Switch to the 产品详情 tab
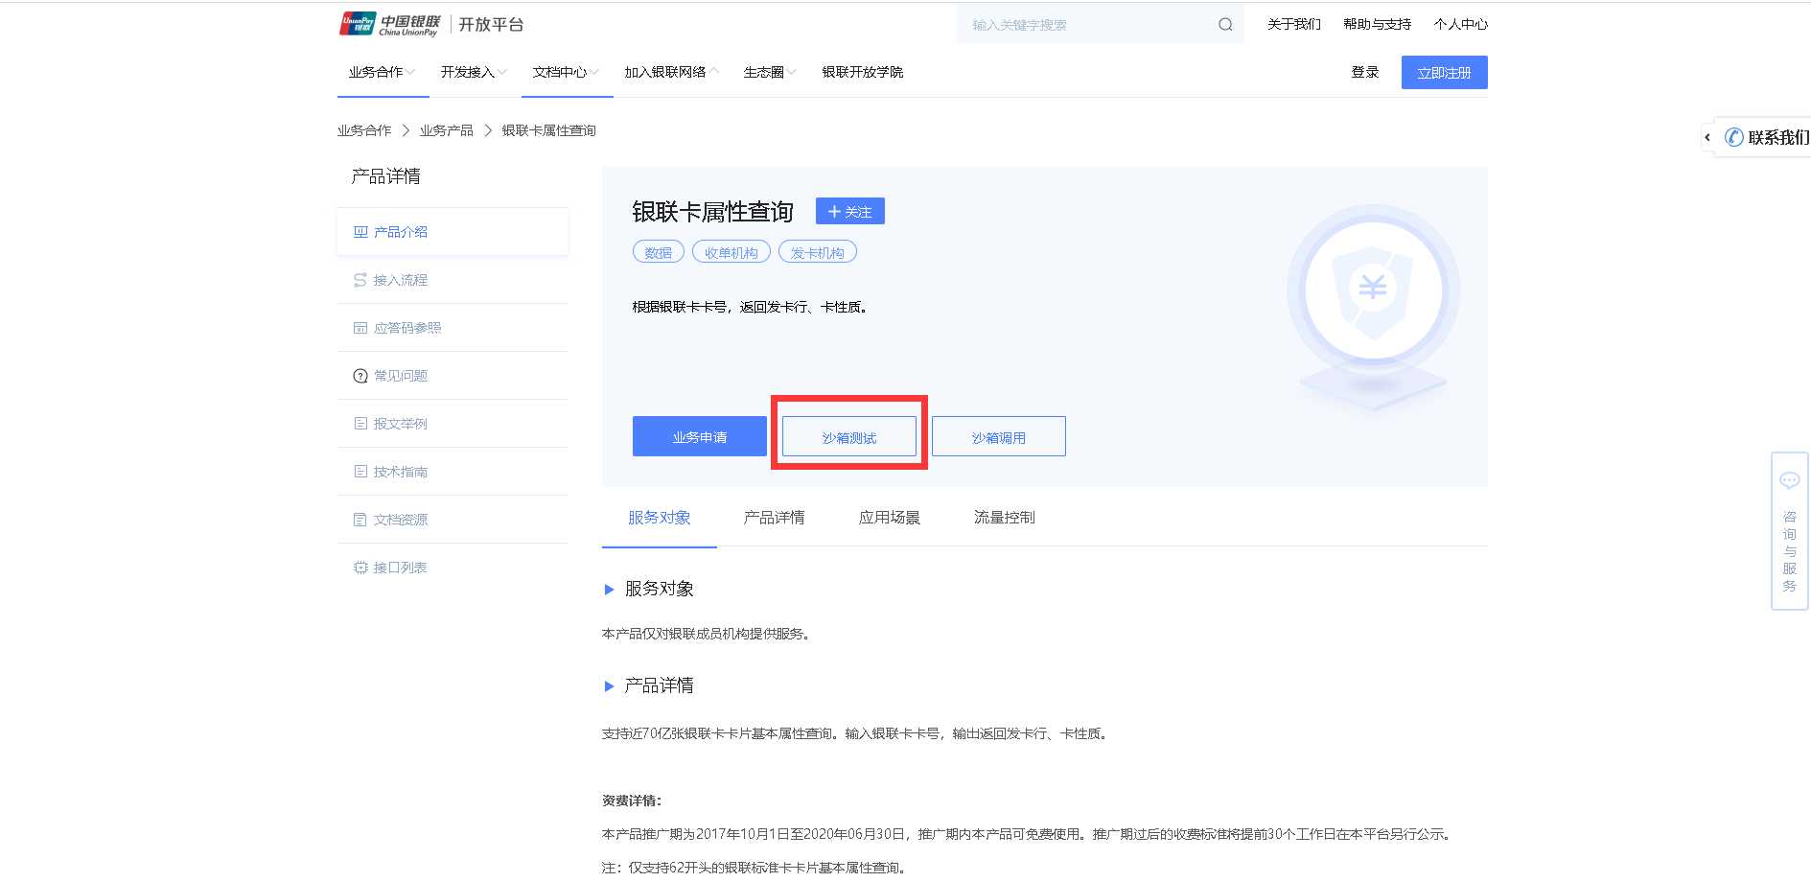Image resolution: width=1811 pixels, height=882 pixels. click(775, 518)
